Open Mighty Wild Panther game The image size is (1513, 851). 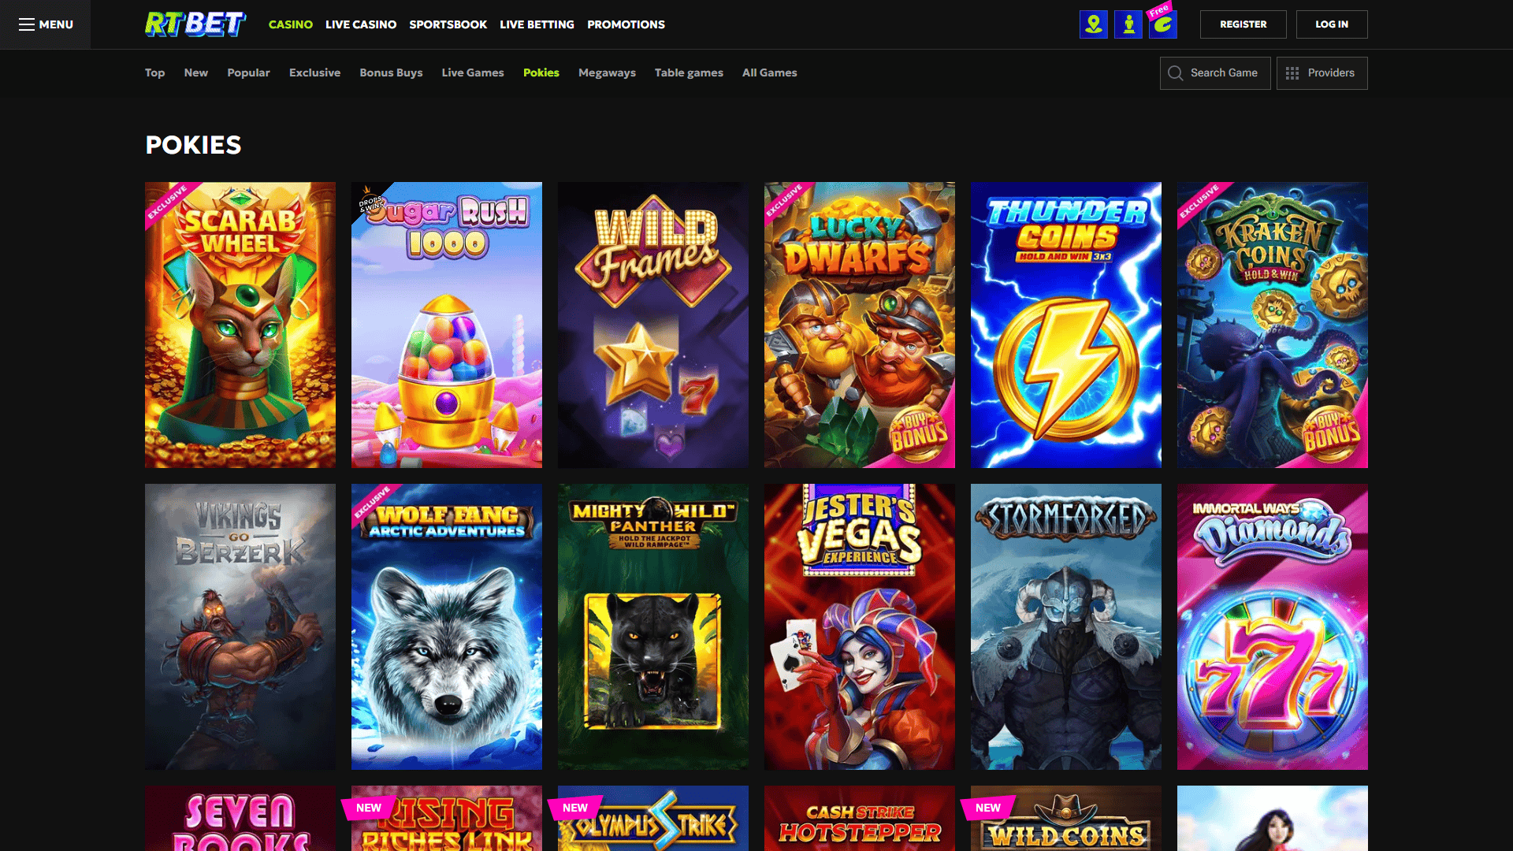[x=653, y=626]
